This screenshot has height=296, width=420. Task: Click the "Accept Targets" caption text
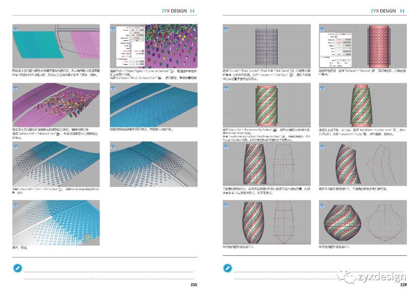tap(236, 133)
